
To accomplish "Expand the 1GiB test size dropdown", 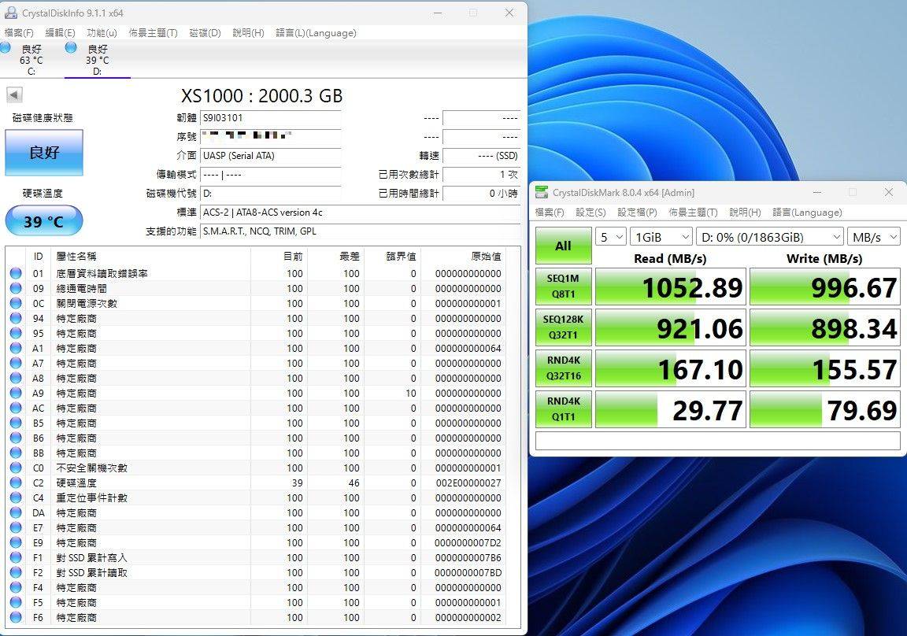I will coord(661,237).
